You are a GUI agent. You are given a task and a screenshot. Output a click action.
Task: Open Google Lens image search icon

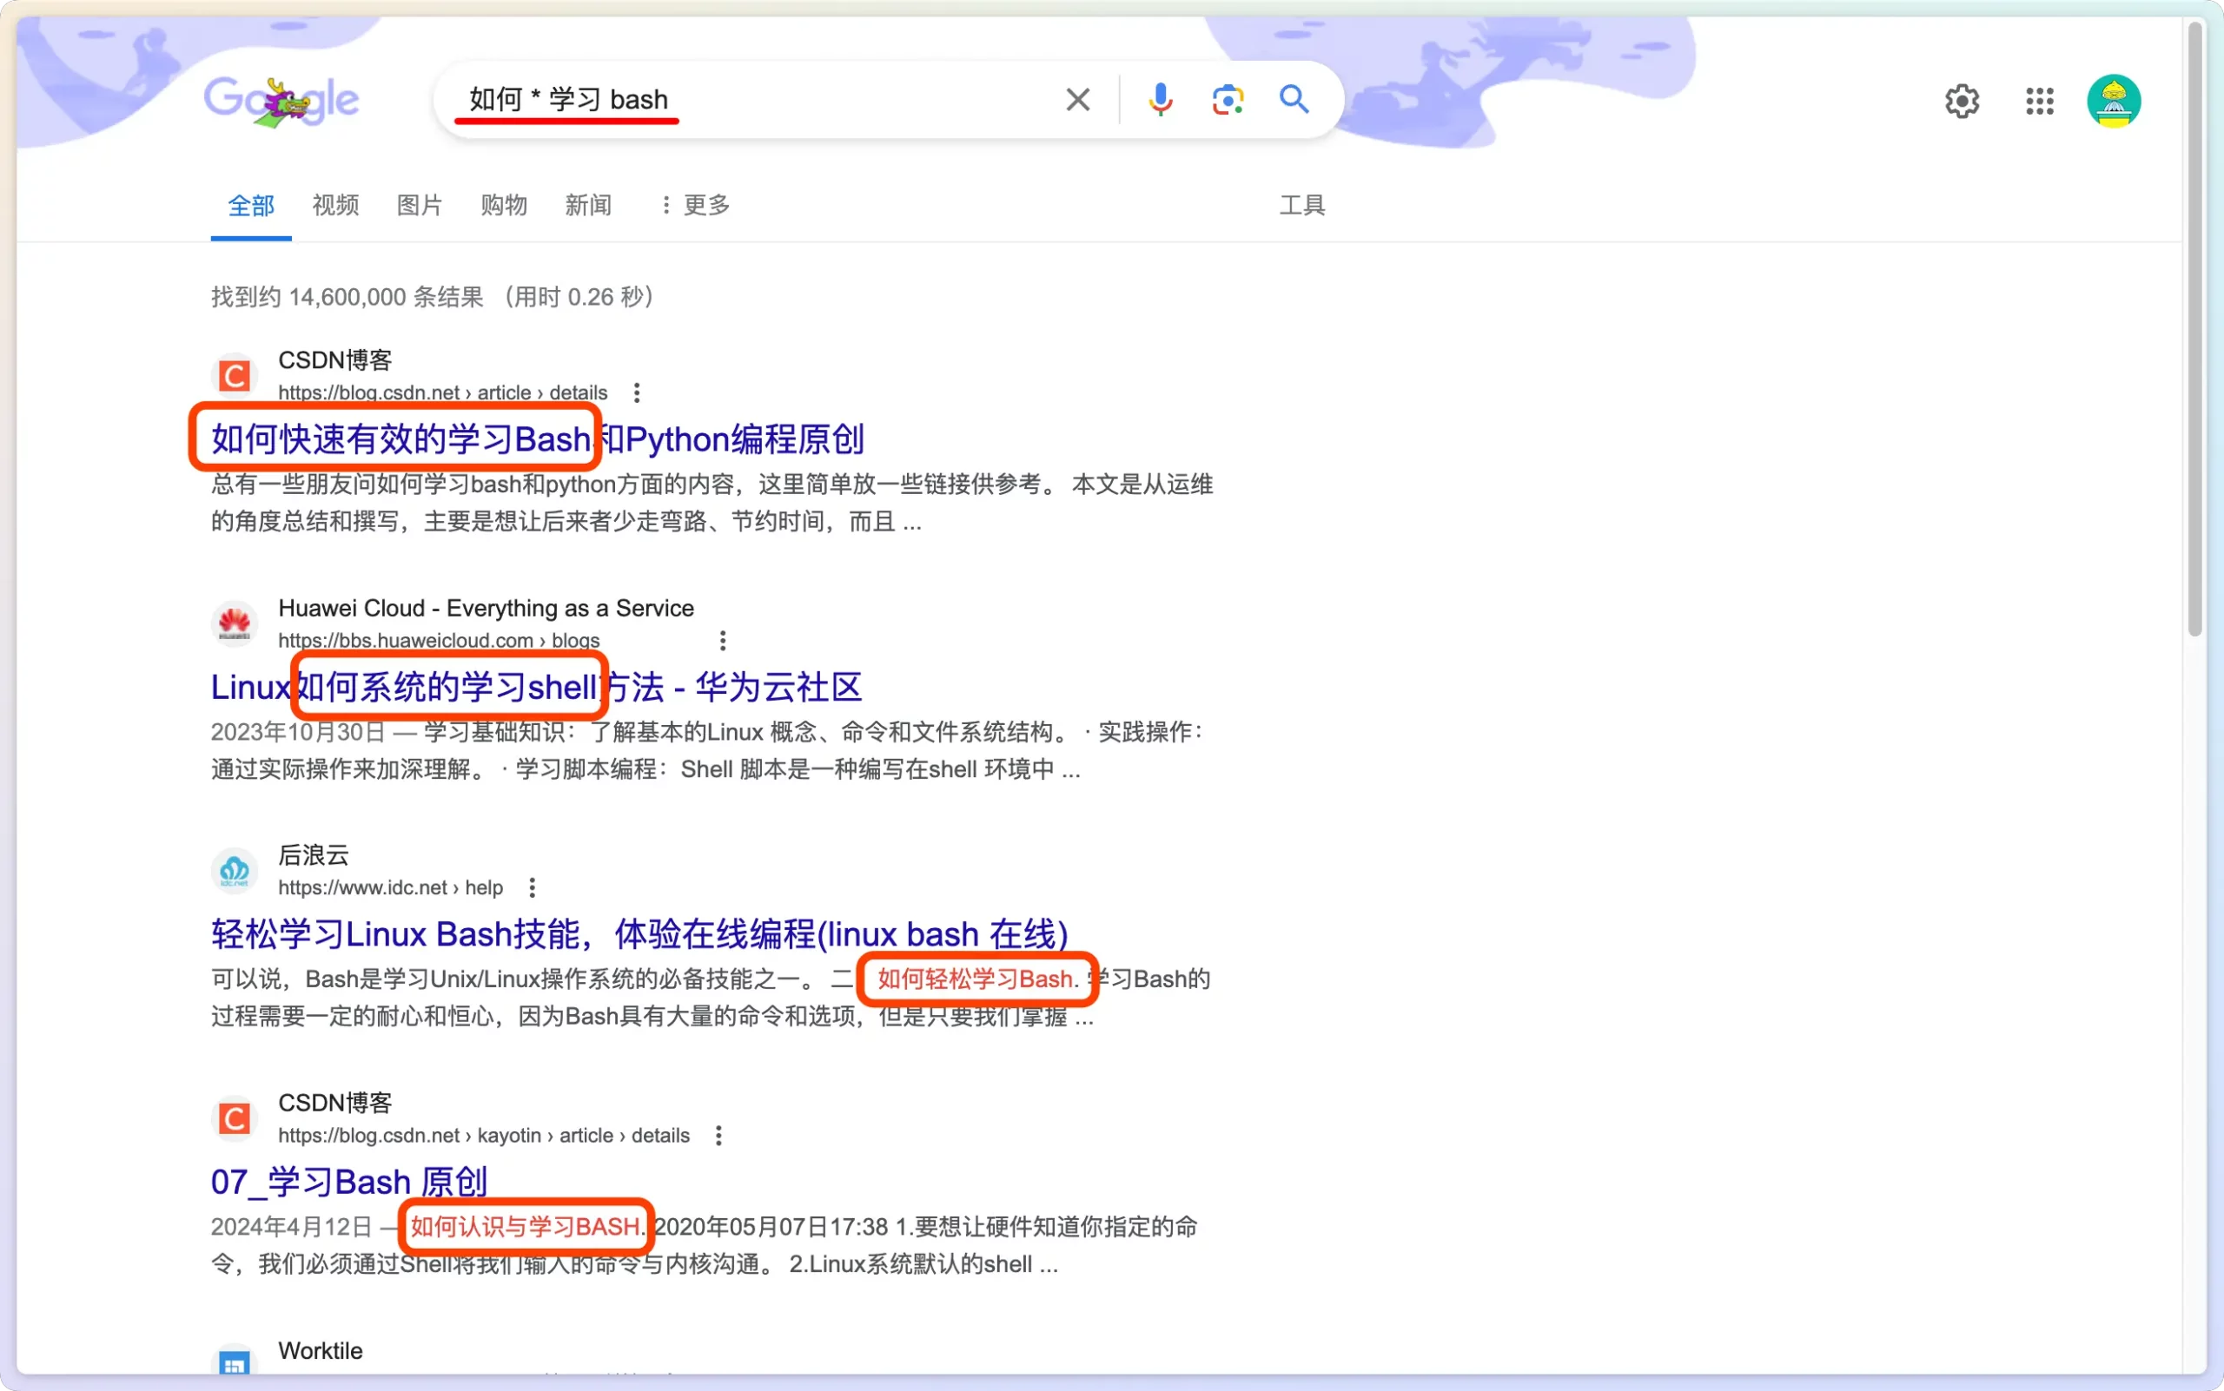(x=1228, y=99)
